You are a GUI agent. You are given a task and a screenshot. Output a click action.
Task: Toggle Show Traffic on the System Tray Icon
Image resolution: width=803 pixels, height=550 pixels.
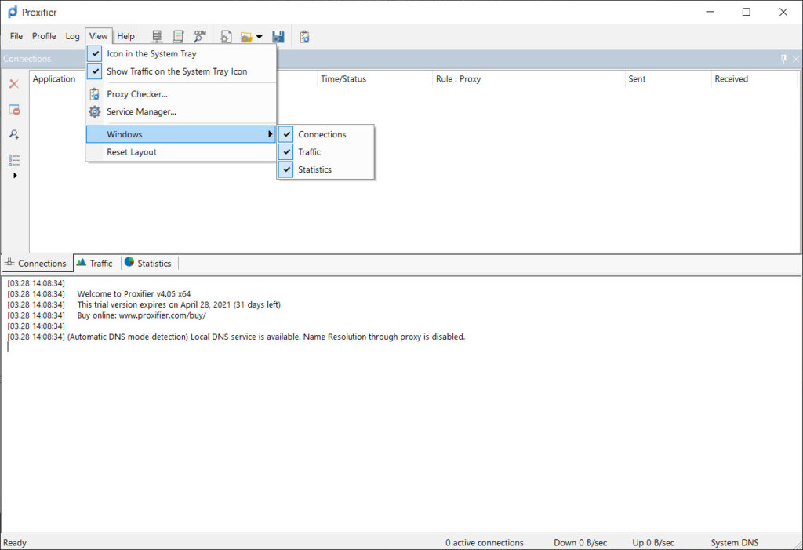coord(181,71)
